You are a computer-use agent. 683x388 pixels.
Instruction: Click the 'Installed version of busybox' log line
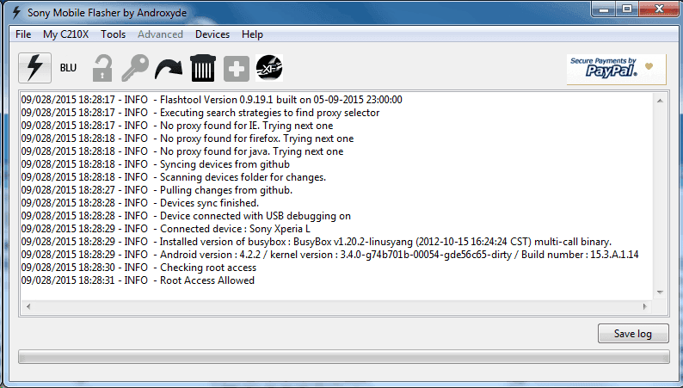pyautogui.click(x=317, y=242)
